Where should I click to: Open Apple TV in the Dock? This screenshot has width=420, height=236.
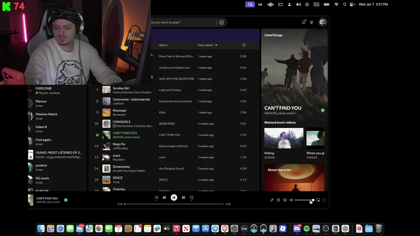tap(167, 228)
